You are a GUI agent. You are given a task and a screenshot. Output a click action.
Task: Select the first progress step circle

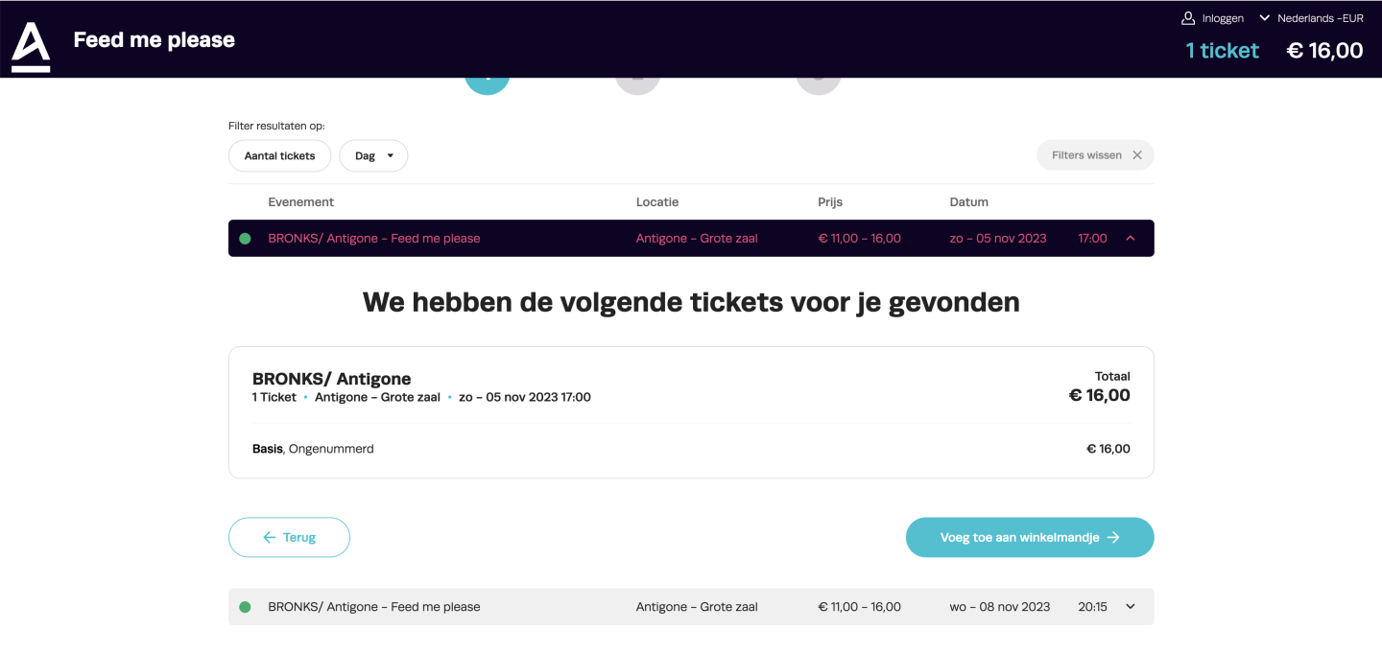(x=487, y=84)
